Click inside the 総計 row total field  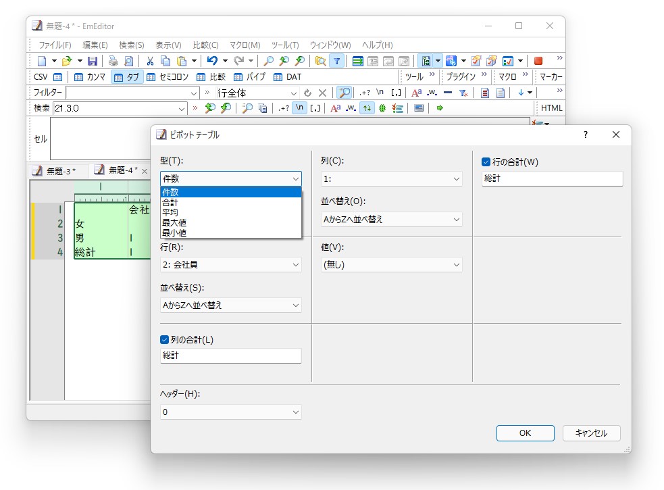pos(552,178)
